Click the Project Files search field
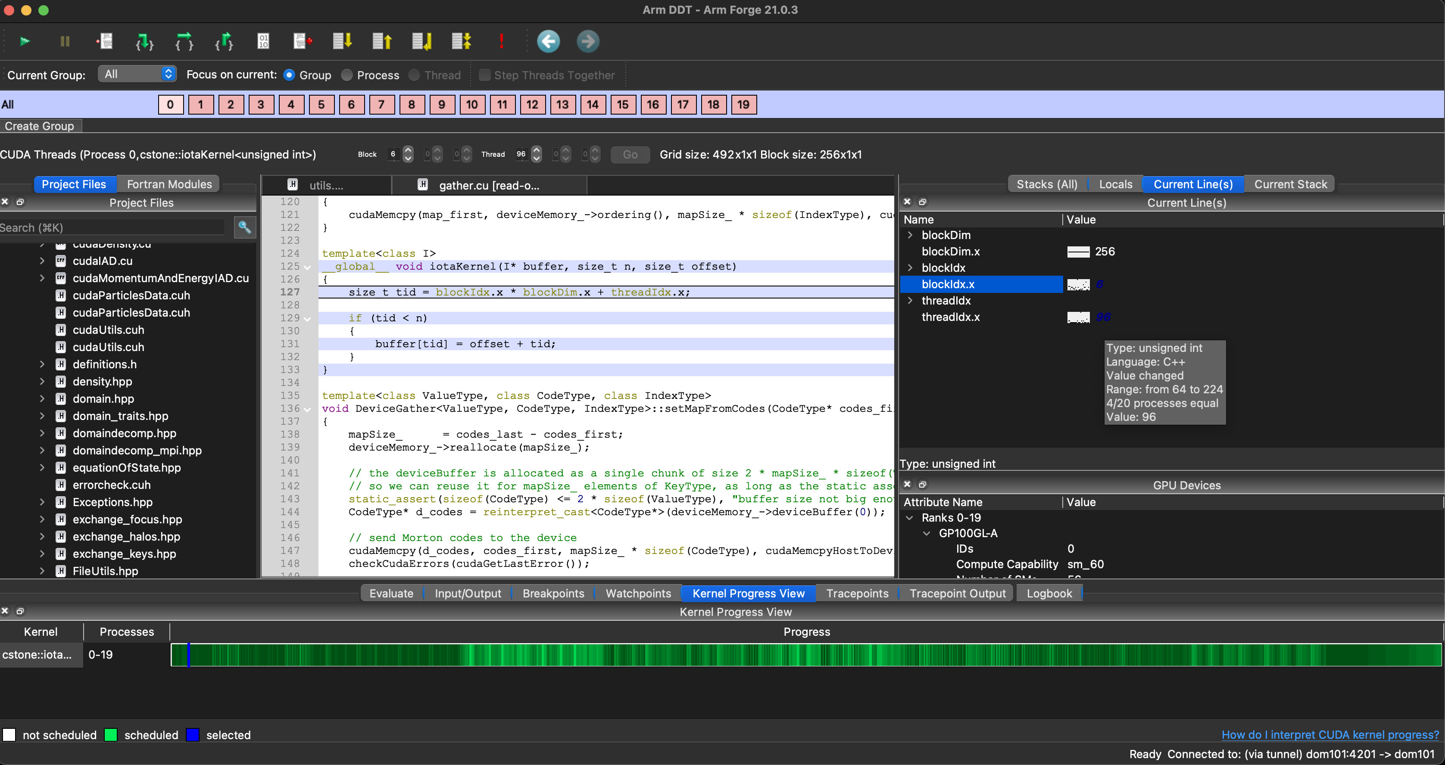This screenshot has height=765, width=1445. pos(112,227)
